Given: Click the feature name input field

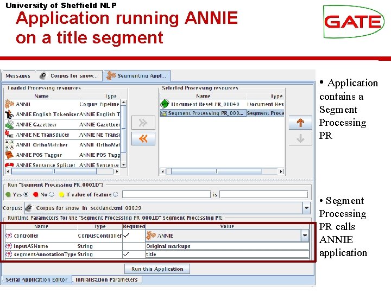Looking at the screenshot, I should 166,194.
